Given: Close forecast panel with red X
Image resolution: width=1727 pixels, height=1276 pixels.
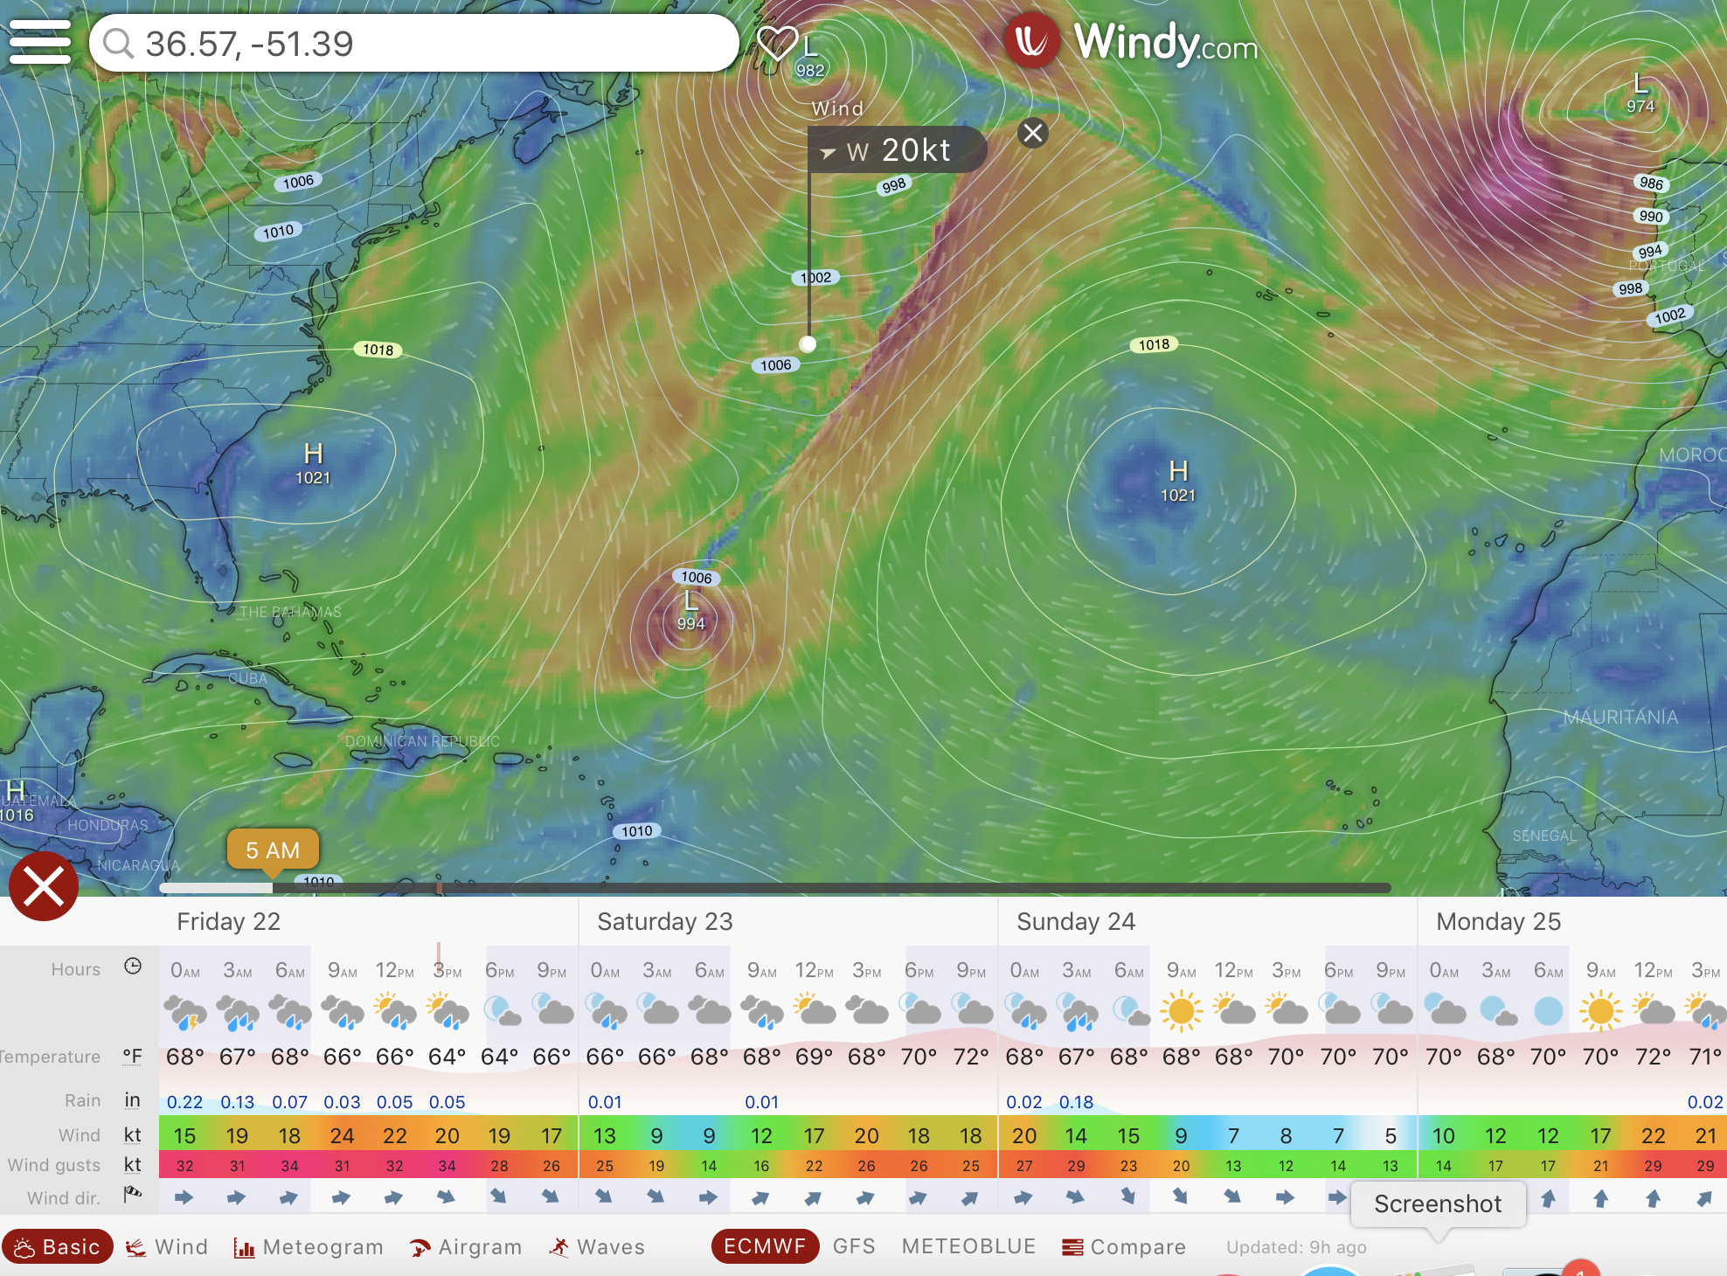Looking at the screenshot, I should 44,886.
